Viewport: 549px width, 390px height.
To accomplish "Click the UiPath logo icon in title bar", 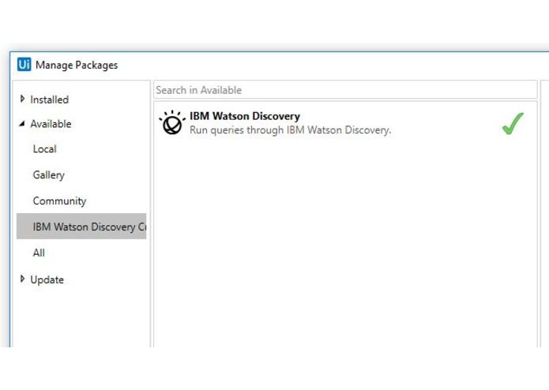I will pyautogui.click(x=24, y=65).
